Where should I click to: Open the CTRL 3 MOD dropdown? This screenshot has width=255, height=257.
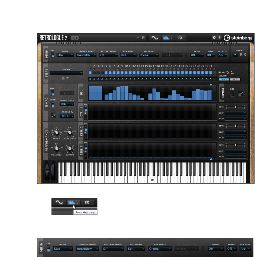pyautogui.click(x=236, y=157)
